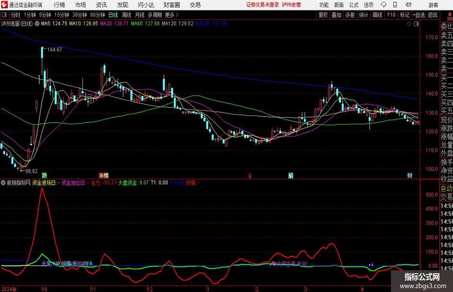Click the 画线 drawing button
Image resolution: width=453 pixels, height=292 pixels.
pyautogui.click(x=377, y=15)
